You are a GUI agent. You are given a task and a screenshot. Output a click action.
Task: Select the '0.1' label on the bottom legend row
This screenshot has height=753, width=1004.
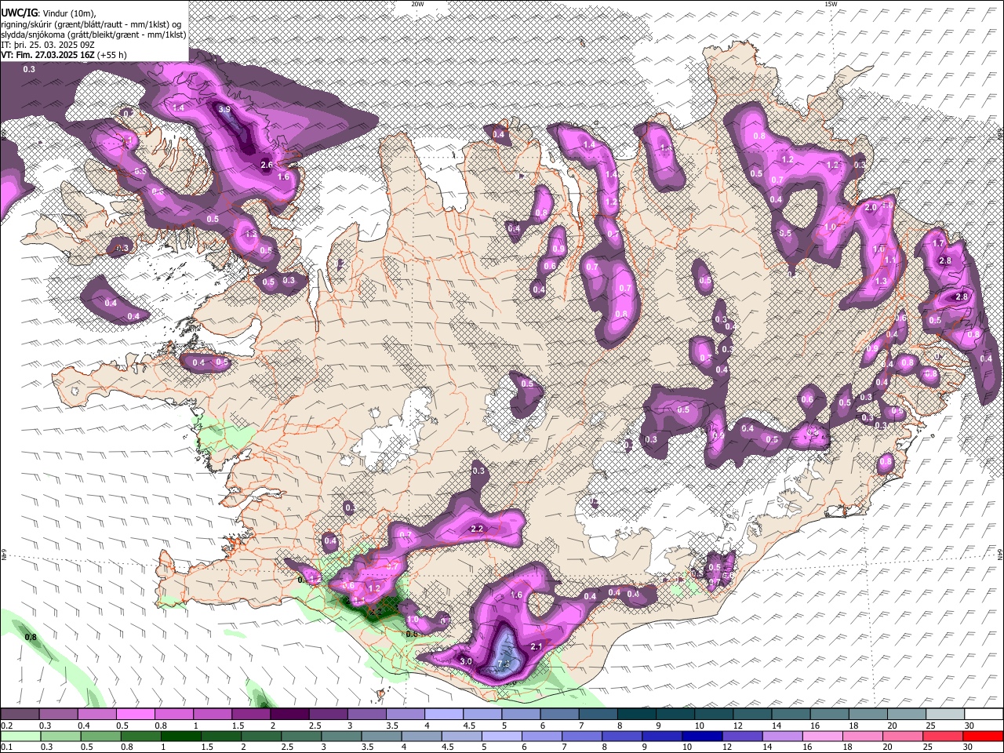pos(7,747)
